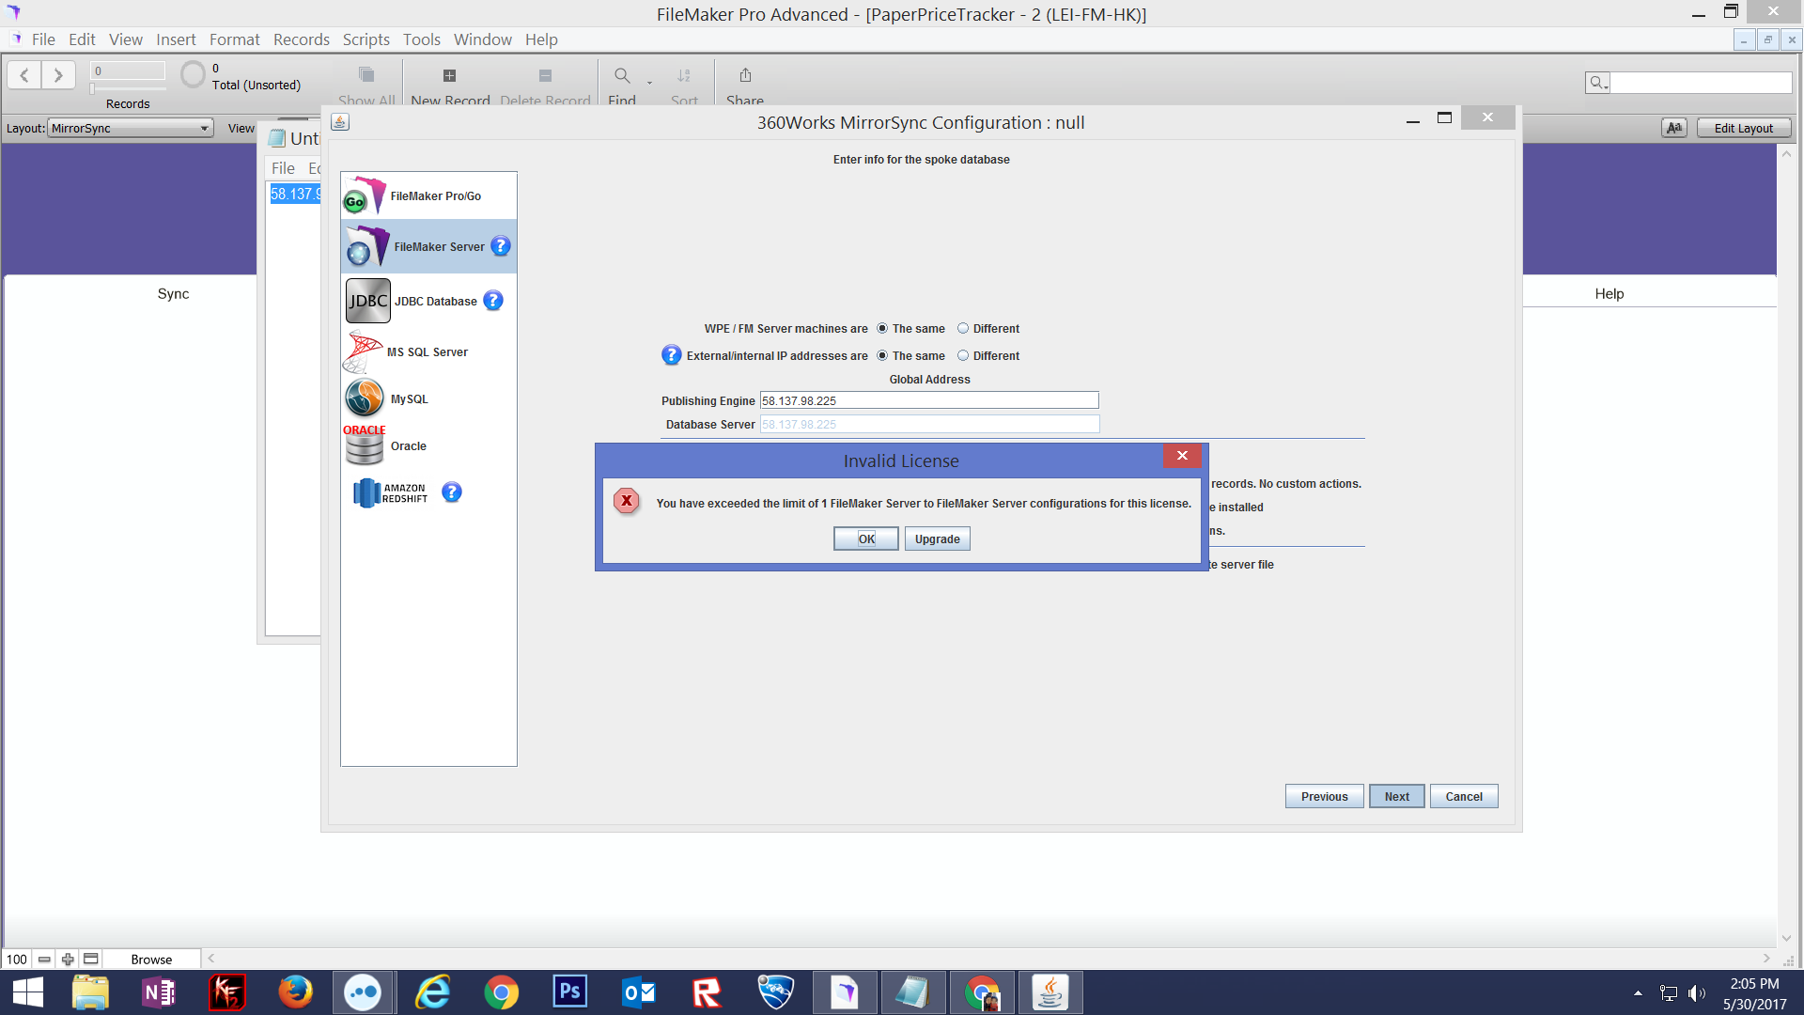Image resolution: width=1804 pixels, height=1015 pixels.
Task: Expand the Find toolbar dropdown arrow
Action: (649, 83)
